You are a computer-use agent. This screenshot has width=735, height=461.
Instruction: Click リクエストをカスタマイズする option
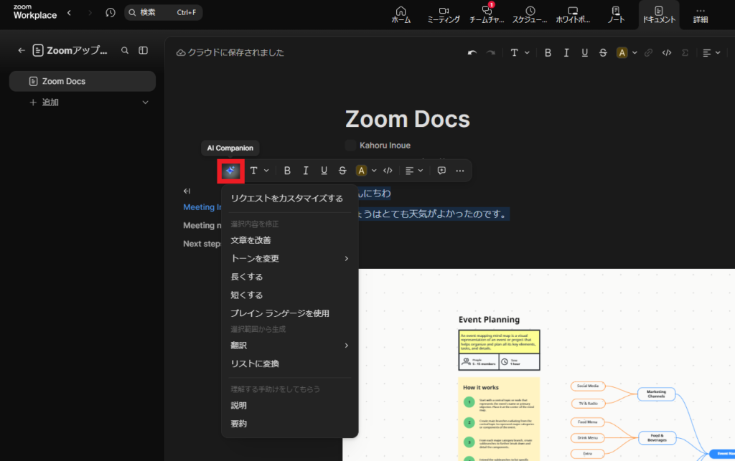[286, 199]
